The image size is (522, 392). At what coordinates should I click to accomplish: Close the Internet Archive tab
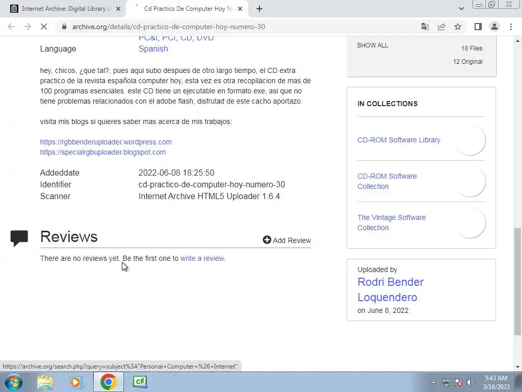(118, 9)
